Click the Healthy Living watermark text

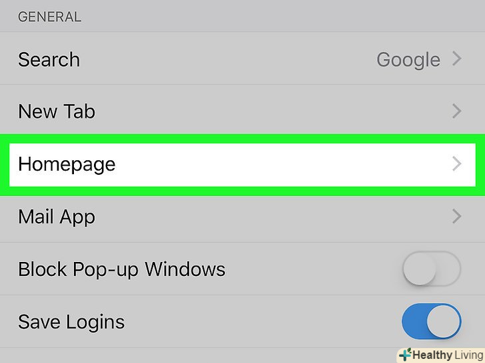click(446, 355)
